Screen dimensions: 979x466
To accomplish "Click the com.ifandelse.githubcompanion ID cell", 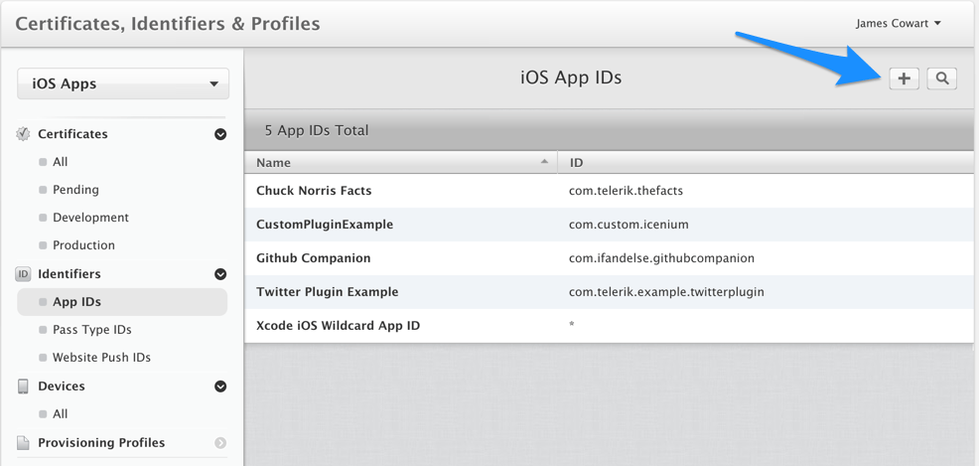I will click(661, 258).
